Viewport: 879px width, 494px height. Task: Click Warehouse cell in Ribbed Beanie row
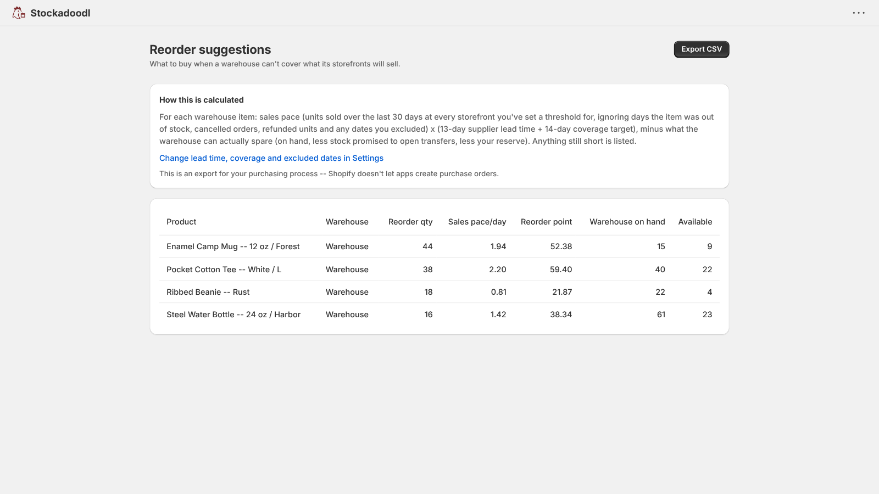point(347,292)
